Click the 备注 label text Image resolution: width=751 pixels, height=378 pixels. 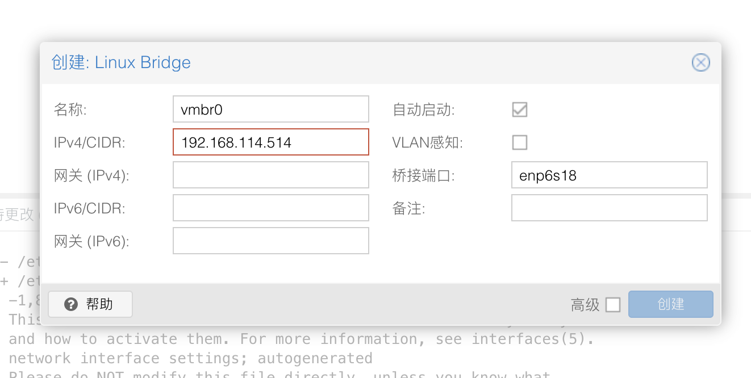tap(408, 208)
